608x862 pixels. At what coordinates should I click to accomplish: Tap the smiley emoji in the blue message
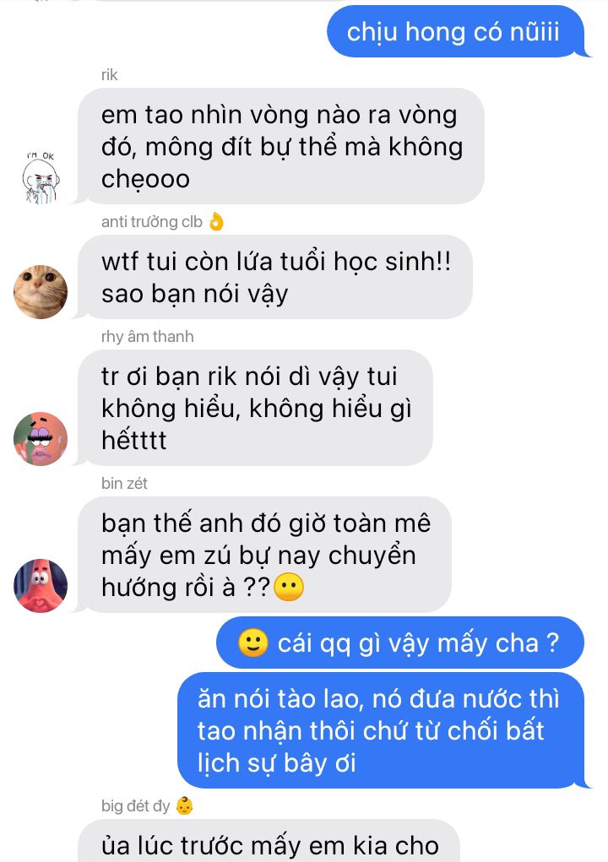252,642
